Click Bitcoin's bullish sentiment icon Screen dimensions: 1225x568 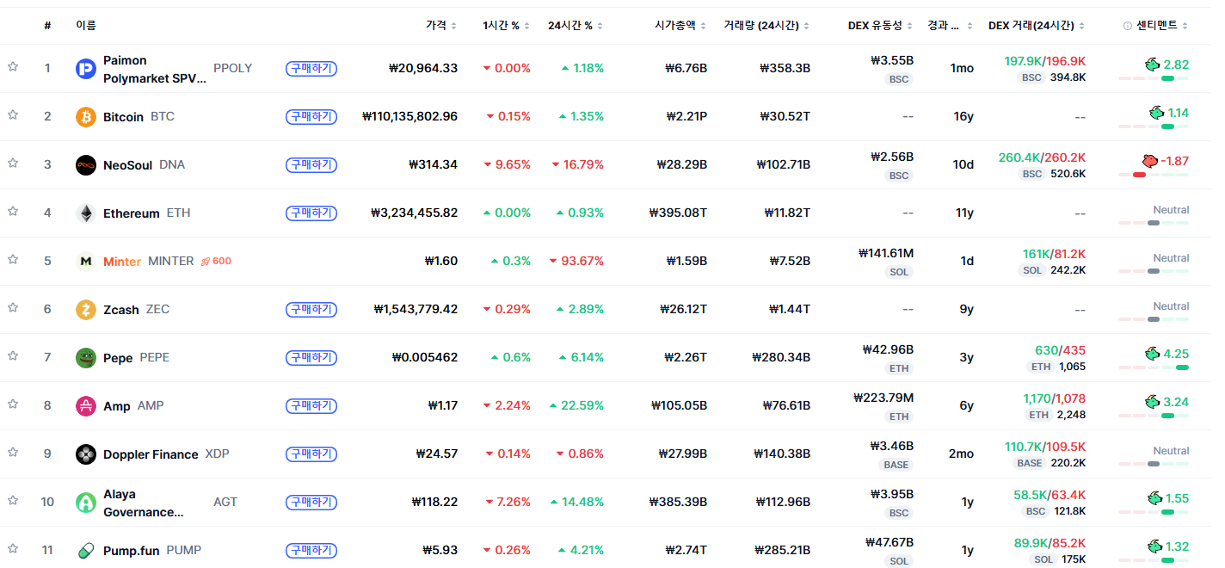[1157, 113]
